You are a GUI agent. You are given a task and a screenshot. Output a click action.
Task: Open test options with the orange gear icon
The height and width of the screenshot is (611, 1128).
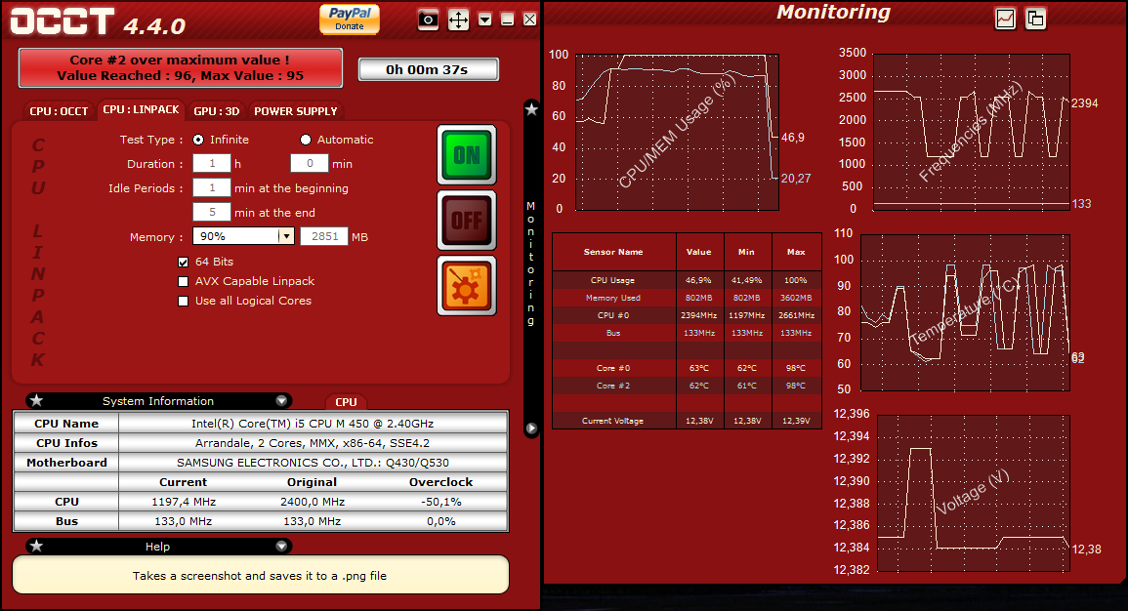pyautogui.click(x=467, y=285)
